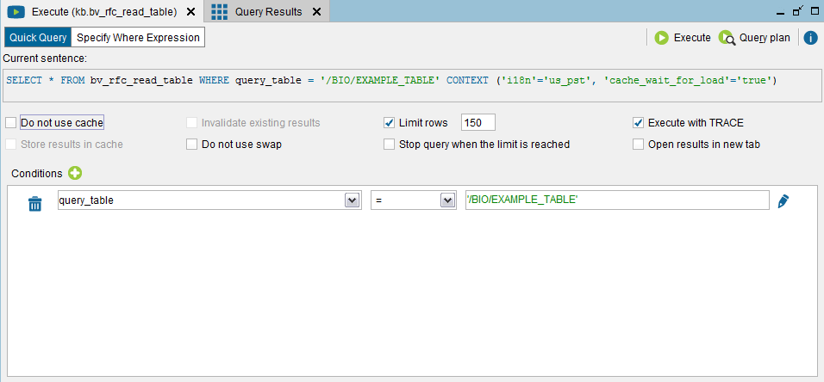Switch to the Query Results tab

point(267,11)
